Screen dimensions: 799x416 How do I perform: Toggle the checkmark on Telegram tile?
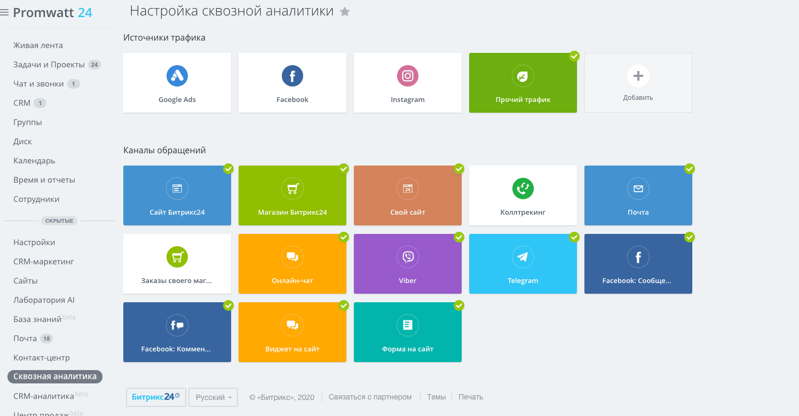point(574,237)
